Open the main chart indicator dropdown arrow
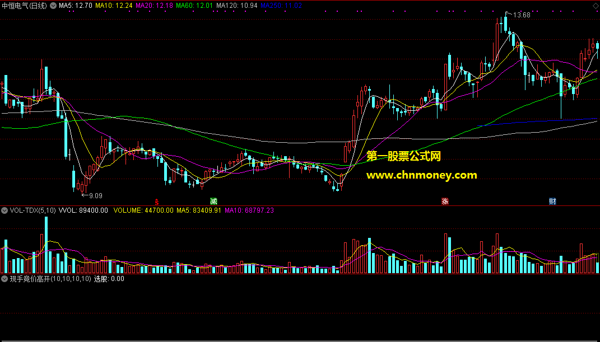 pyautogui.click(x=53, y=6)
